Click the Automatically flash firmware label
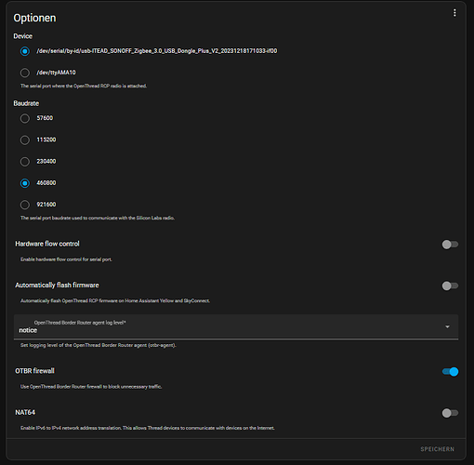This screenshot has width=474, height=465. 57,286
